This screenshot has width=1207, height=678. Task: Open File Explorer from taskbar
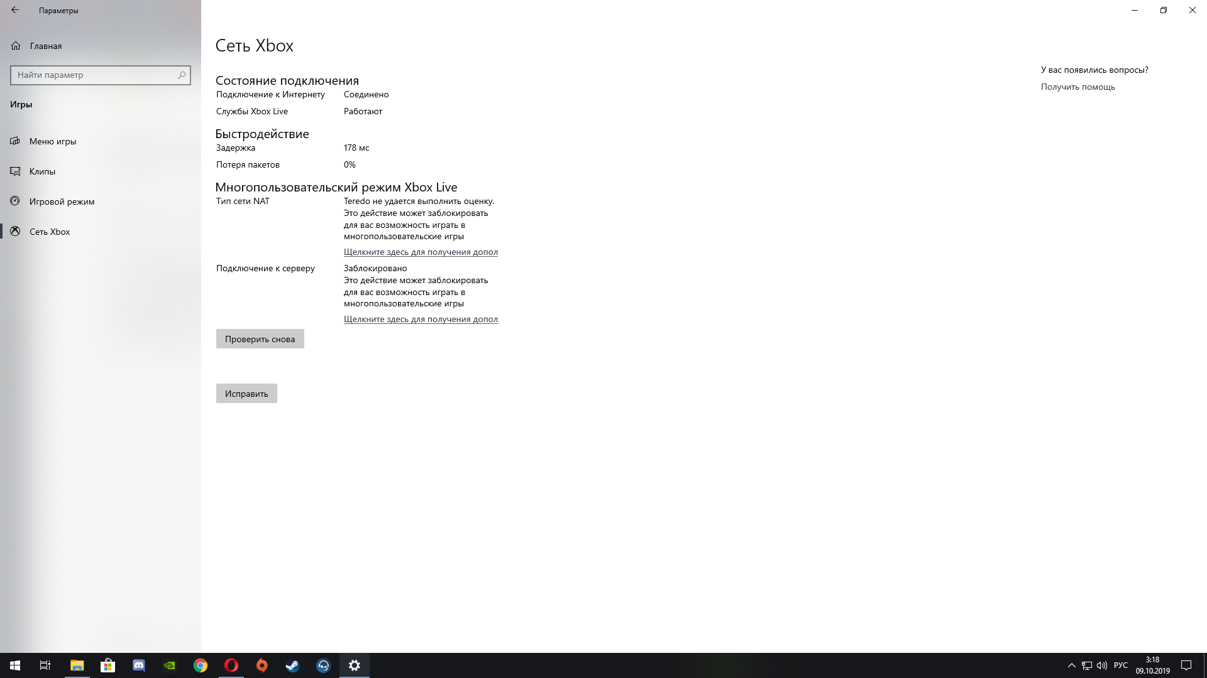coord(77,665)
